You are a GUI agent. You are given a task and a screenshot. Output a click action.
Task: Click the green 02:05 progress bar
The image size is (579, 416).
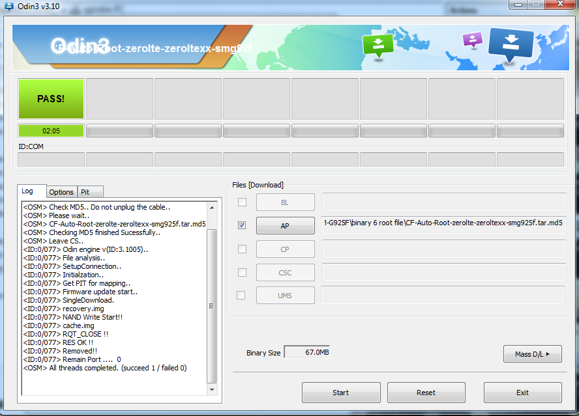[x=51, y=131]
